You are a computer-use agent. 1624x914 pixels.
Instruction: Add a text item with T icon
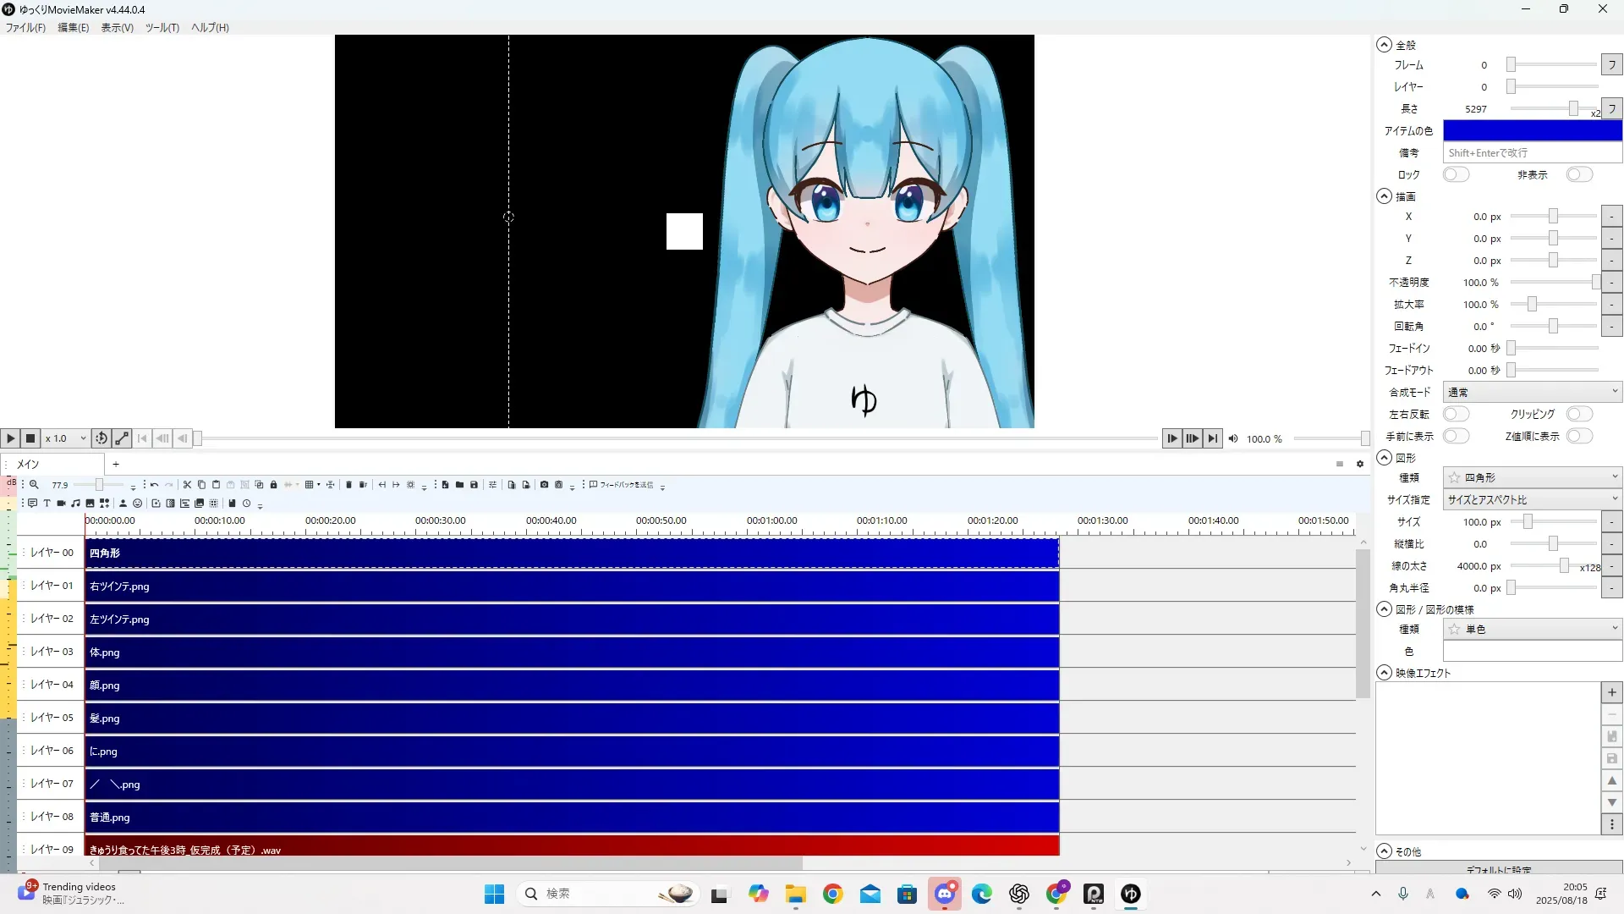click(47, 504)
